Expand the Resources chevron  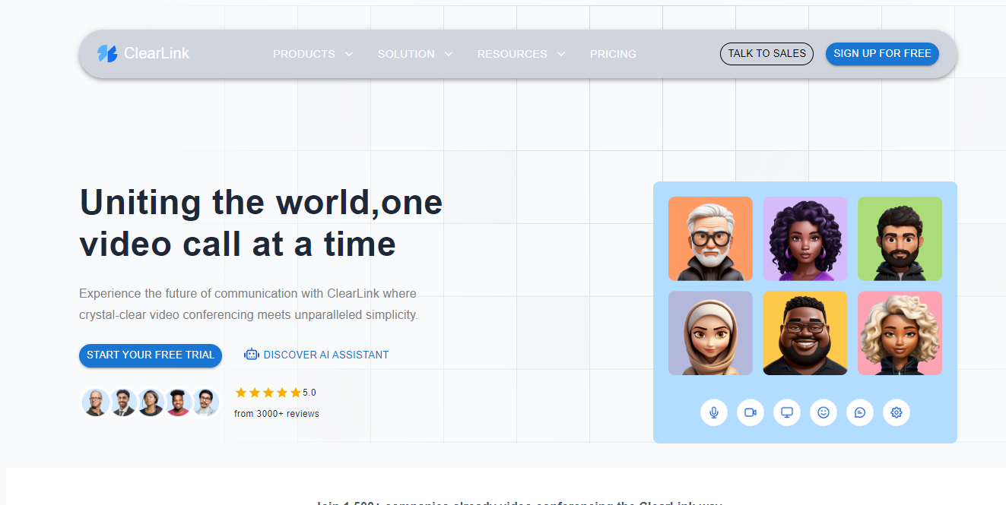click(x=561, y=54)
